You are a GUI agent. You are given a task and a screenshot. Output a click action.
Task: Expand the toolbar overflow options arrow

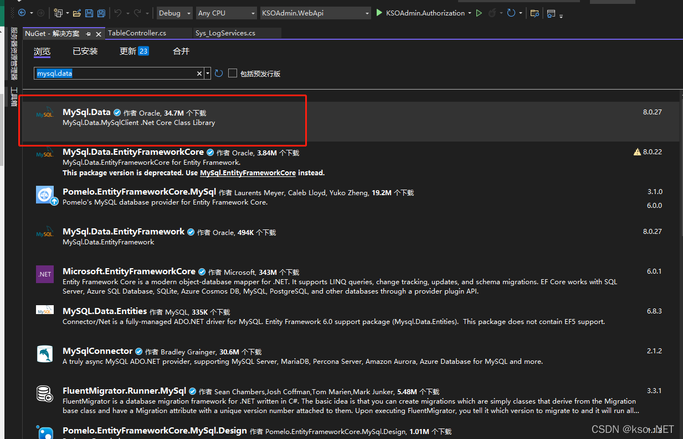(x=561, y=16)
